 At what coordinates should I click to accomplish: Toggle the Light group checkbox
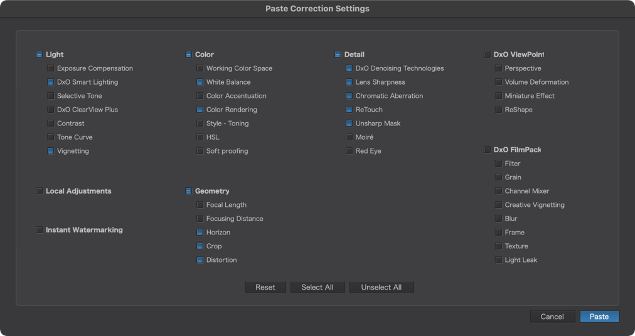coord(40,55)
